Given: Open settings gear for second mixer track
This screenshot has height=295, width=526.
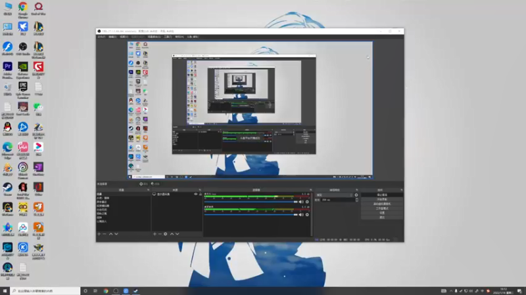Looking at the screenshot, I should point(307,215).
